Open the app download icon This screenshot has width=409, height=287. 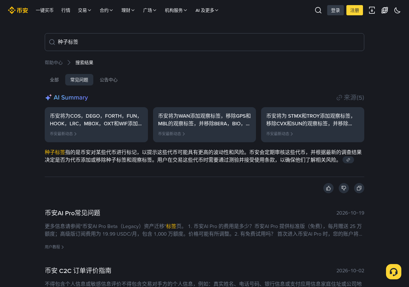[372, 10]
